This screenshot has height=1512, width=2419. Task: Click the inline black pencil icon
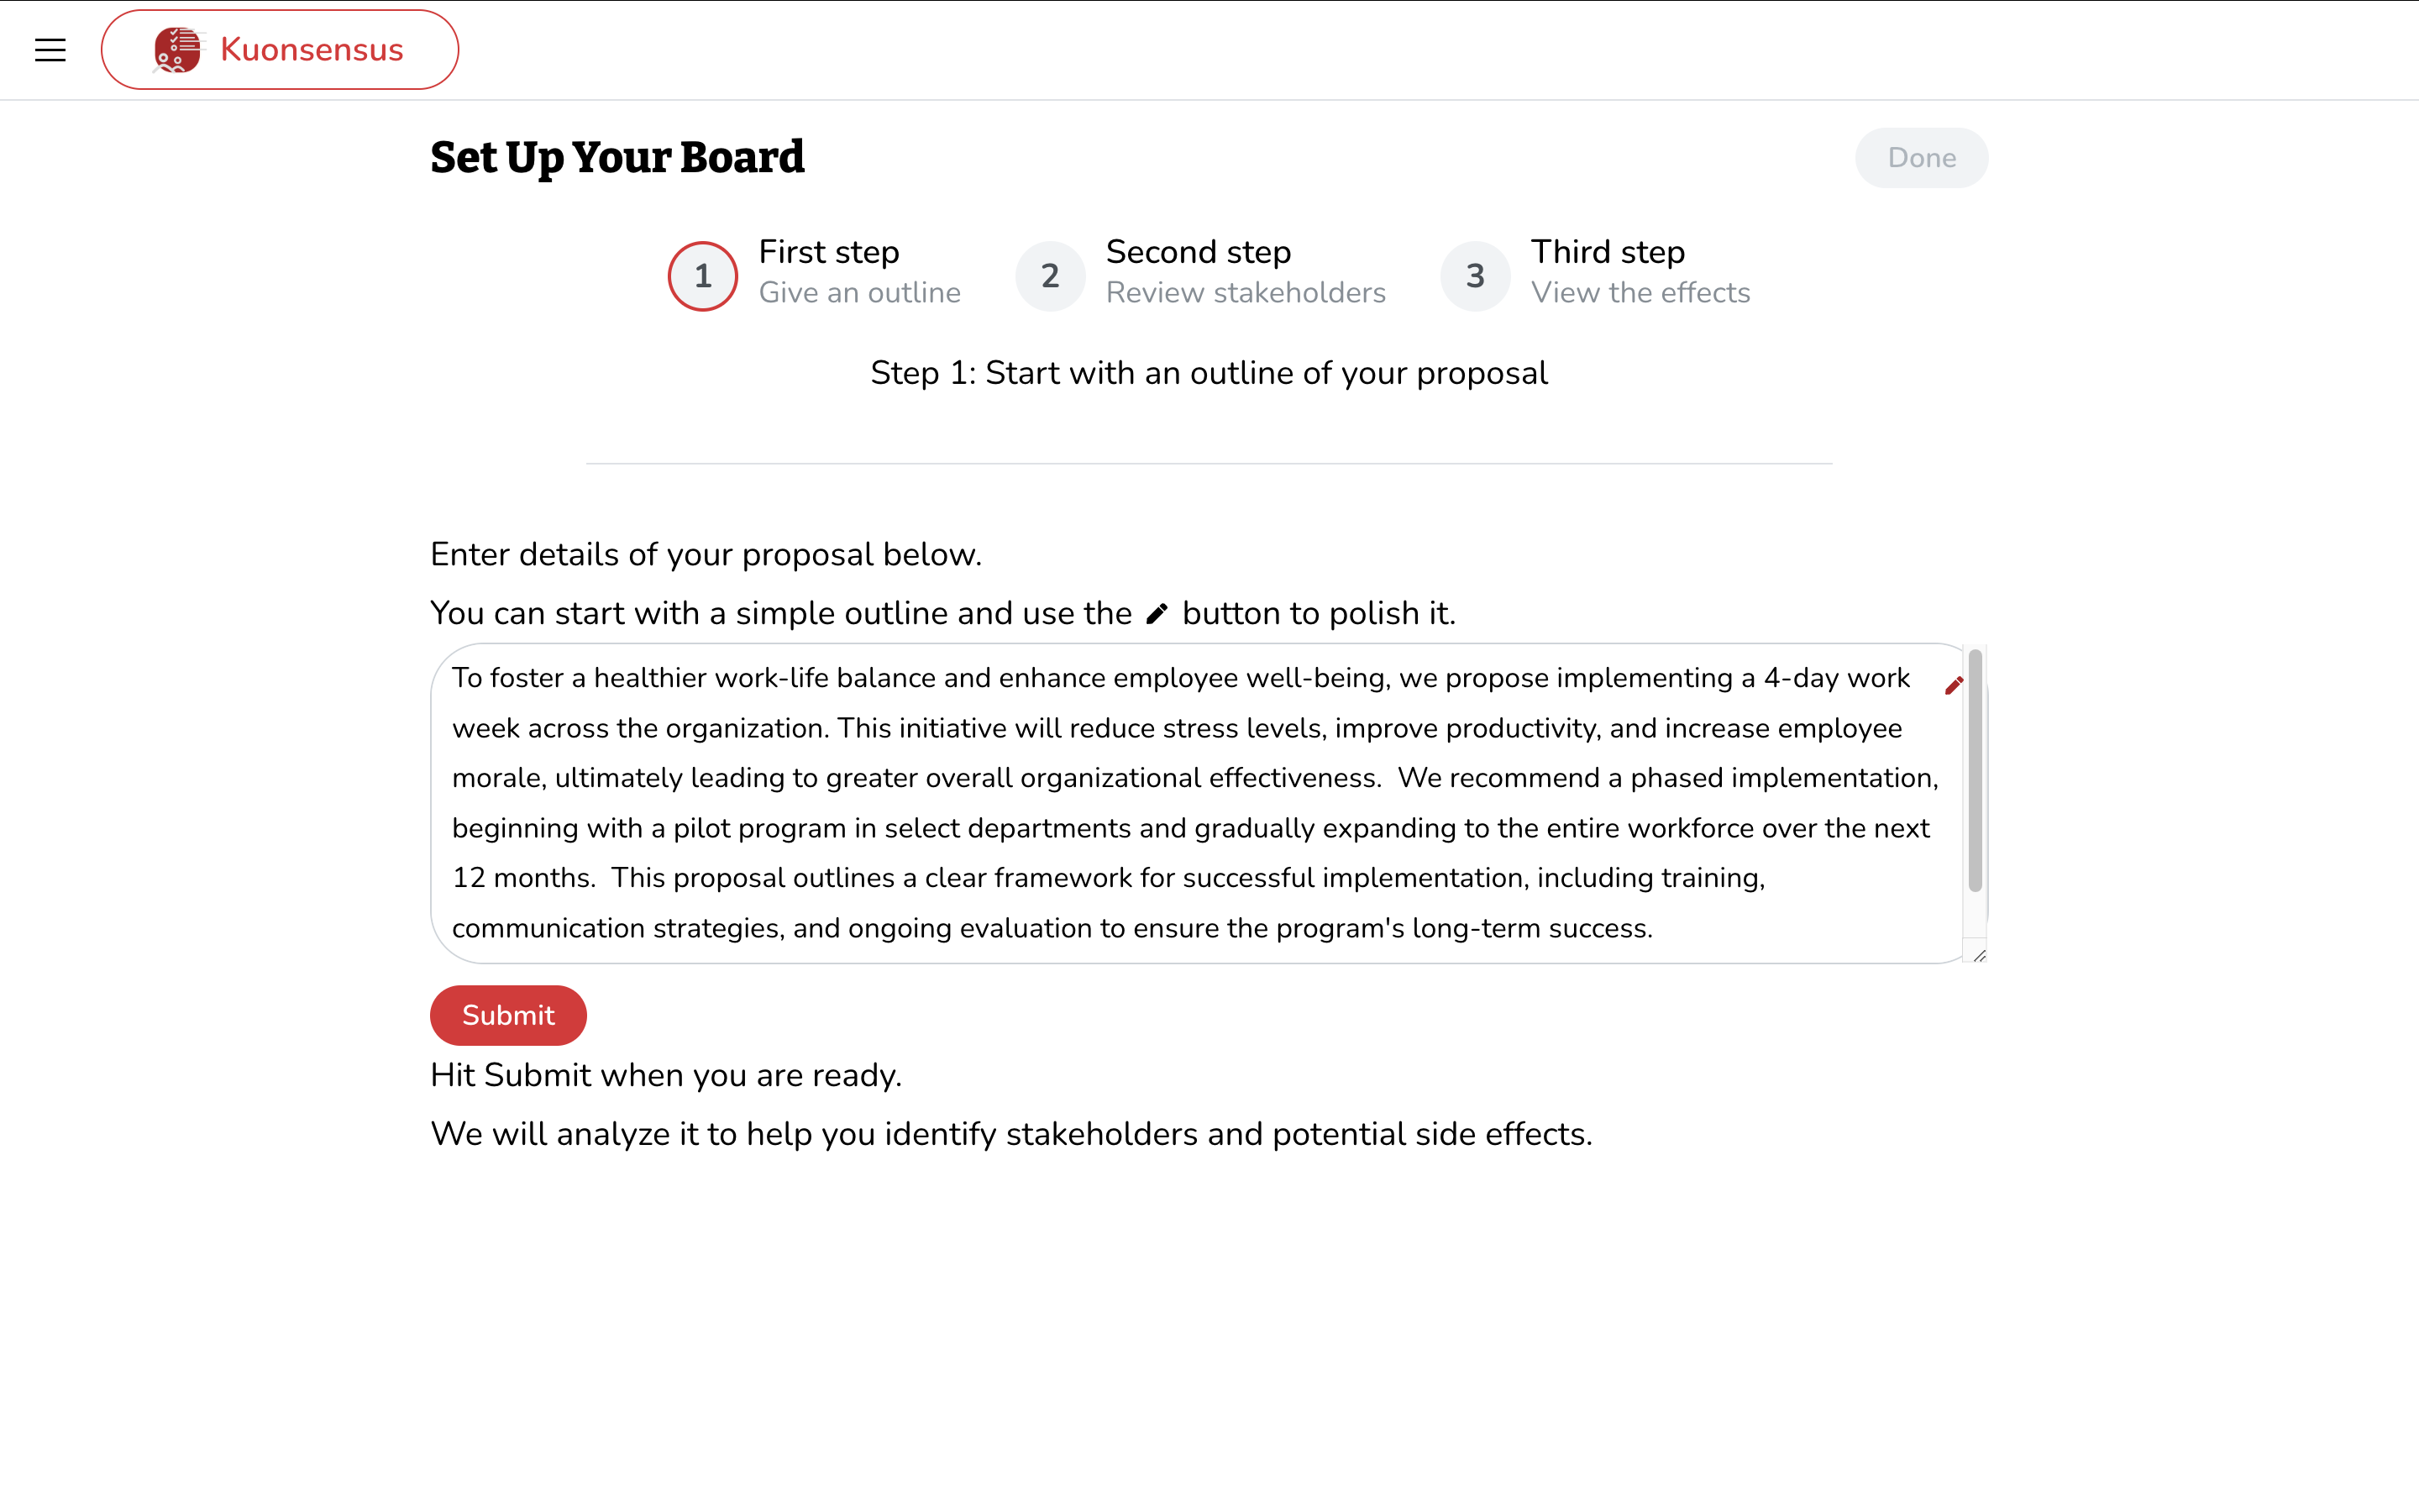[1157, 614]
